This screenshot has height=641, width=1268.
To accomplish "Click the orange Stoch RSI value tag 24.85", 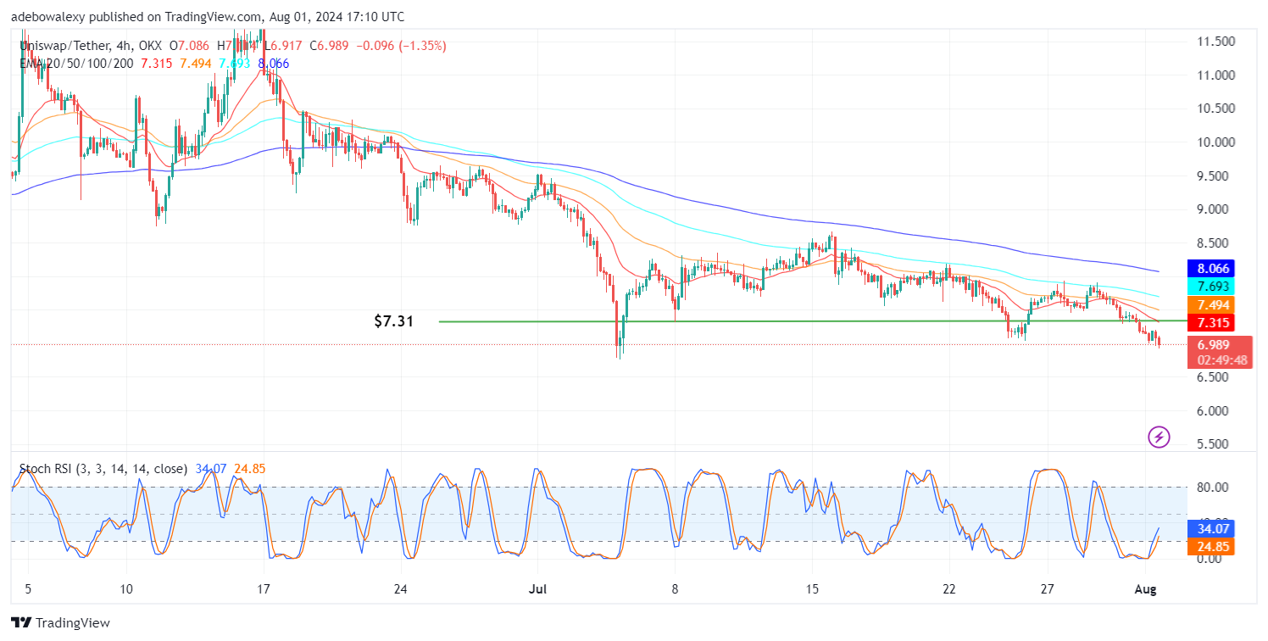I will coord(1210,547).
